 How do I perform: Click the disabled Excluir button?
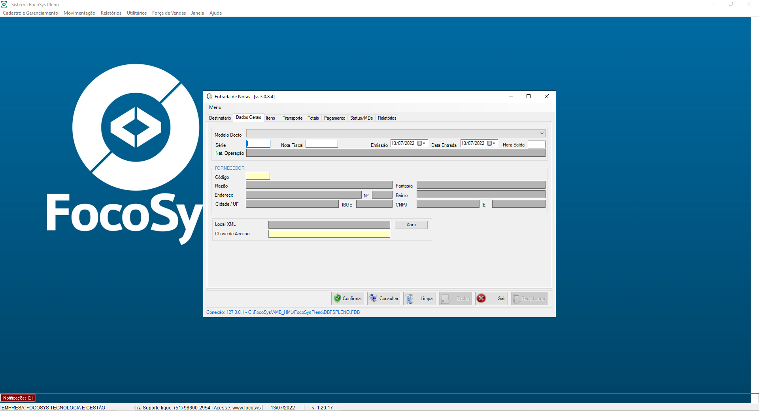[455, 298]
